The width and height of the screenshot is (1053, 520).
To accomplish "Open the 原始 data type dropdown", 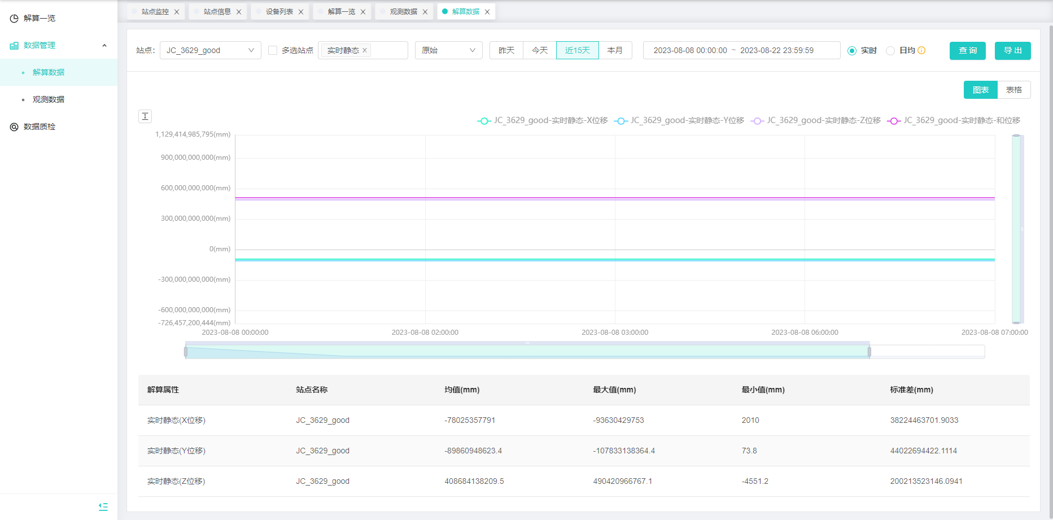I will (x=448, y=50).
